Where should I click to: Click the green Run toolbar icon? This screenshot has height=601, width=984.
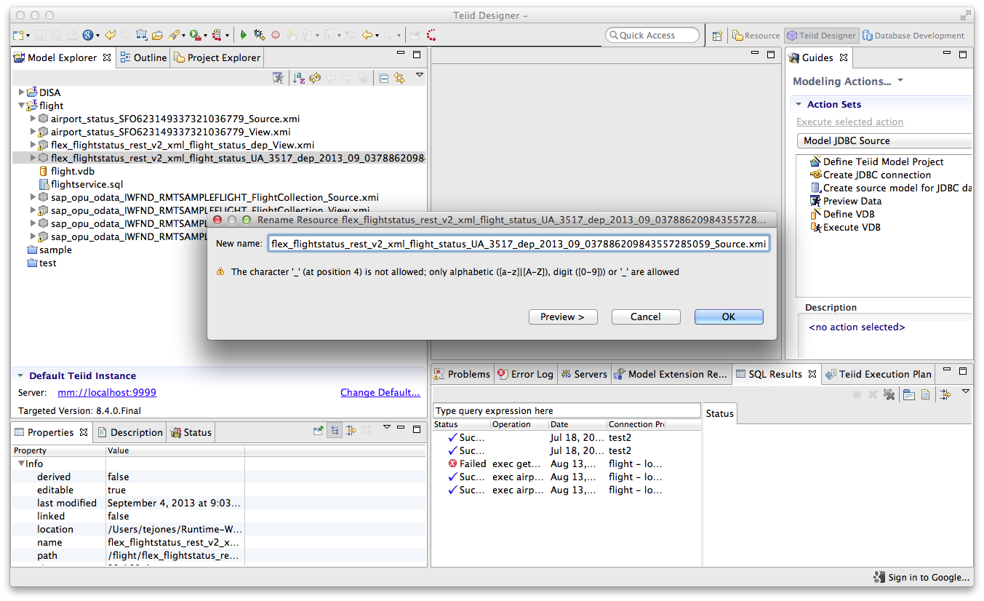click(244, 35)
